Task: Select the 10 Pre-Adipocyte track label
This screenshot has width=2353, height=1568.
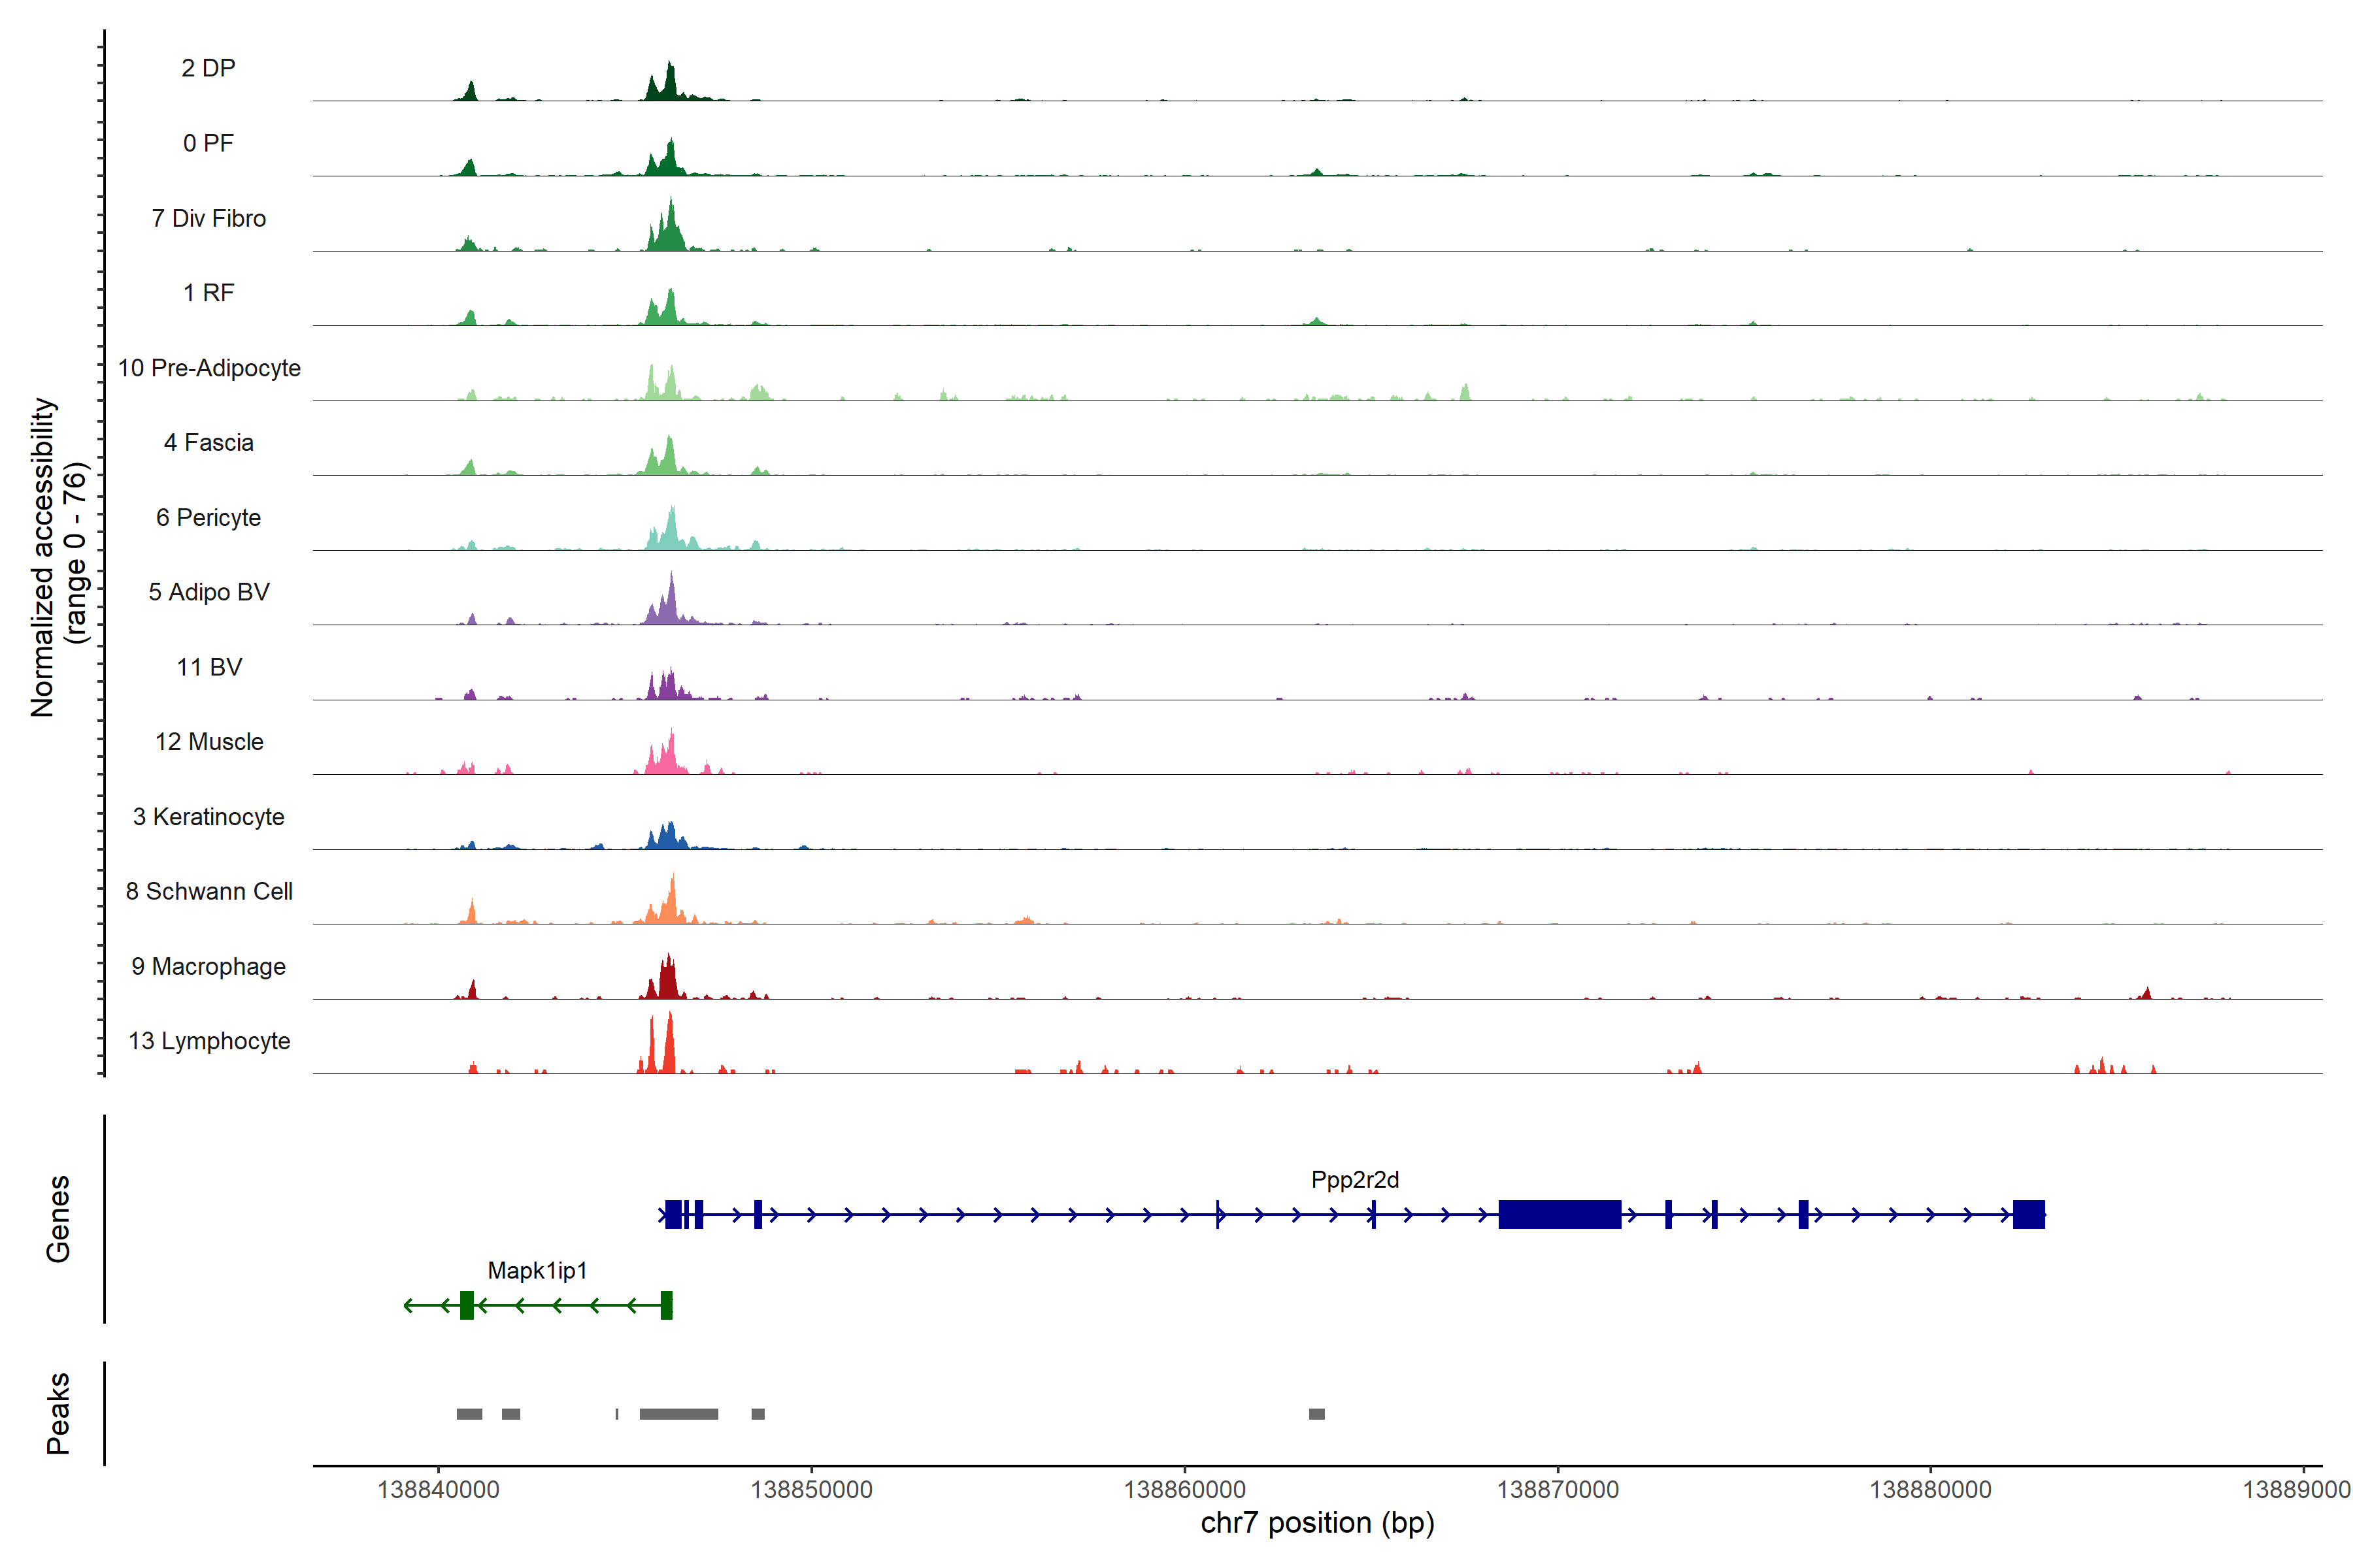Action: click(x=209, y=368)
